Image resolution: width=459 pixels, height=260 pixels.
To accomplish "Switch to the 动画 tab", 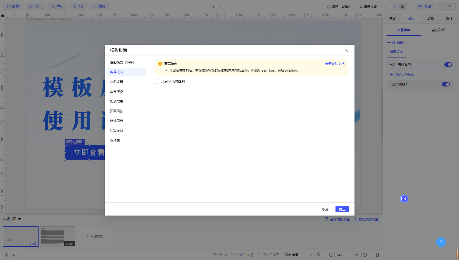I will (430, 18).
